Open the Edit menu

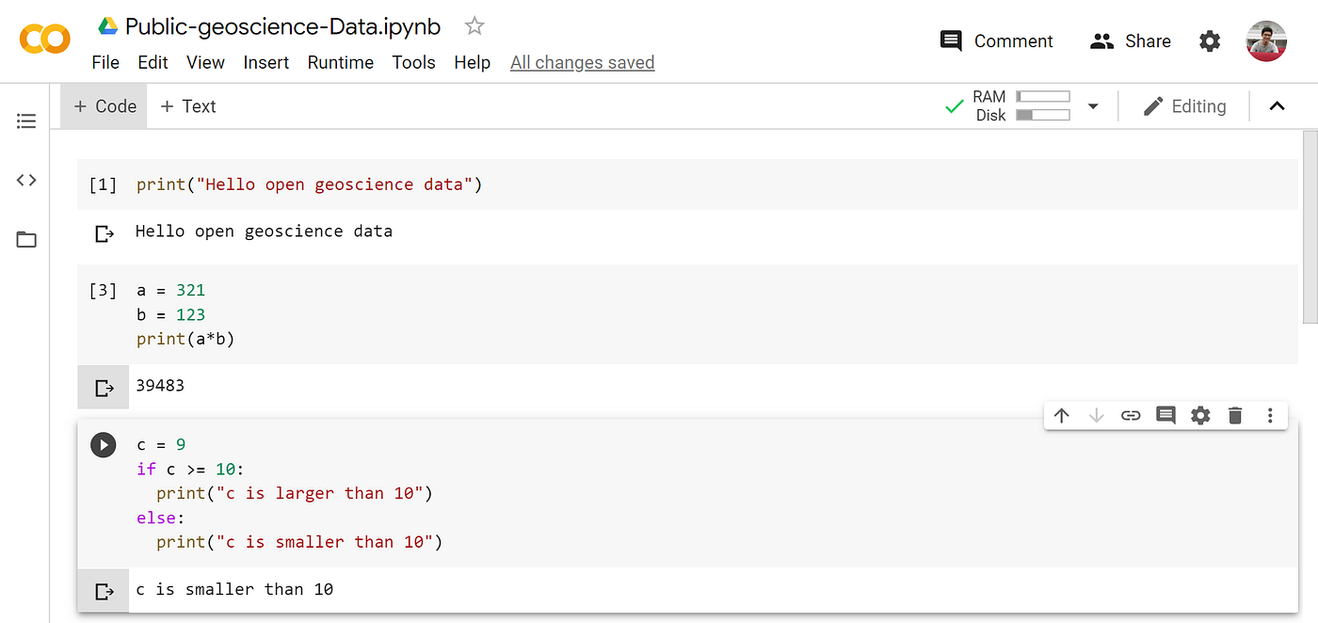(153, 63)
